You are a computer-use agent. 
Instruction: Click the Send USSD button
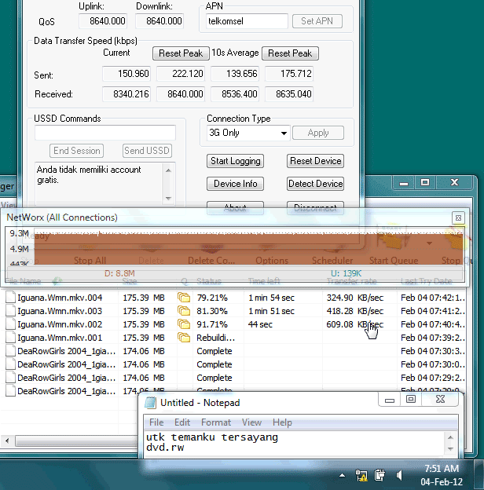[147, 151]
